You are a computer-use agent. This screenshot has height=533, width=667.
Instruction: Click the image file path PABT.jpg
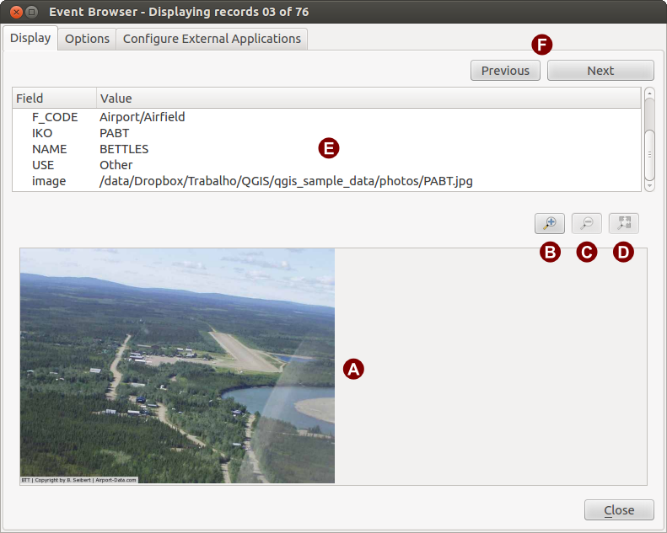pos(285,181)
